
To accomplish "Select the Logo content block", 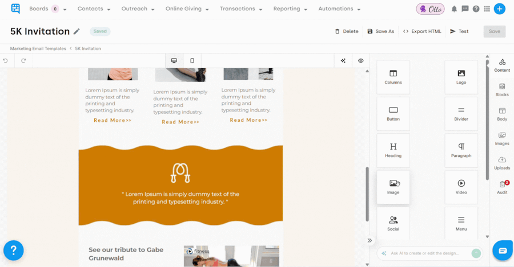I will coord(461,77).
